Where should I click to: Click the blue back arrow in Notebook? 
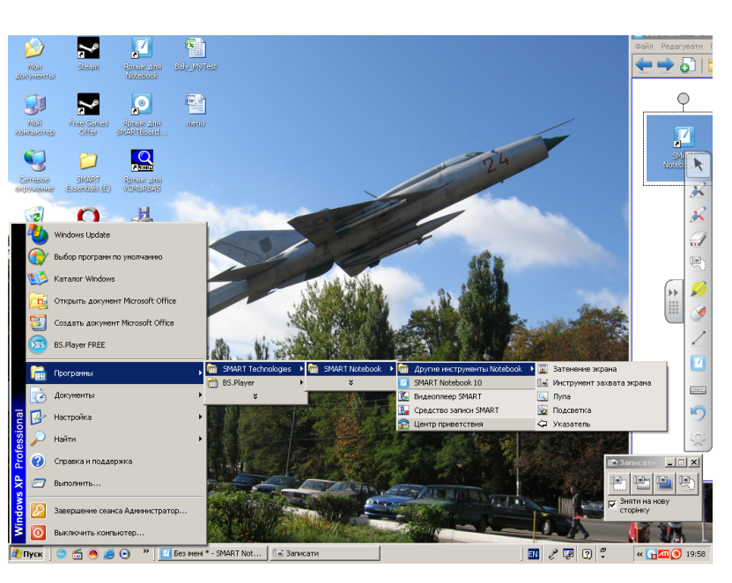click(644, 65)
